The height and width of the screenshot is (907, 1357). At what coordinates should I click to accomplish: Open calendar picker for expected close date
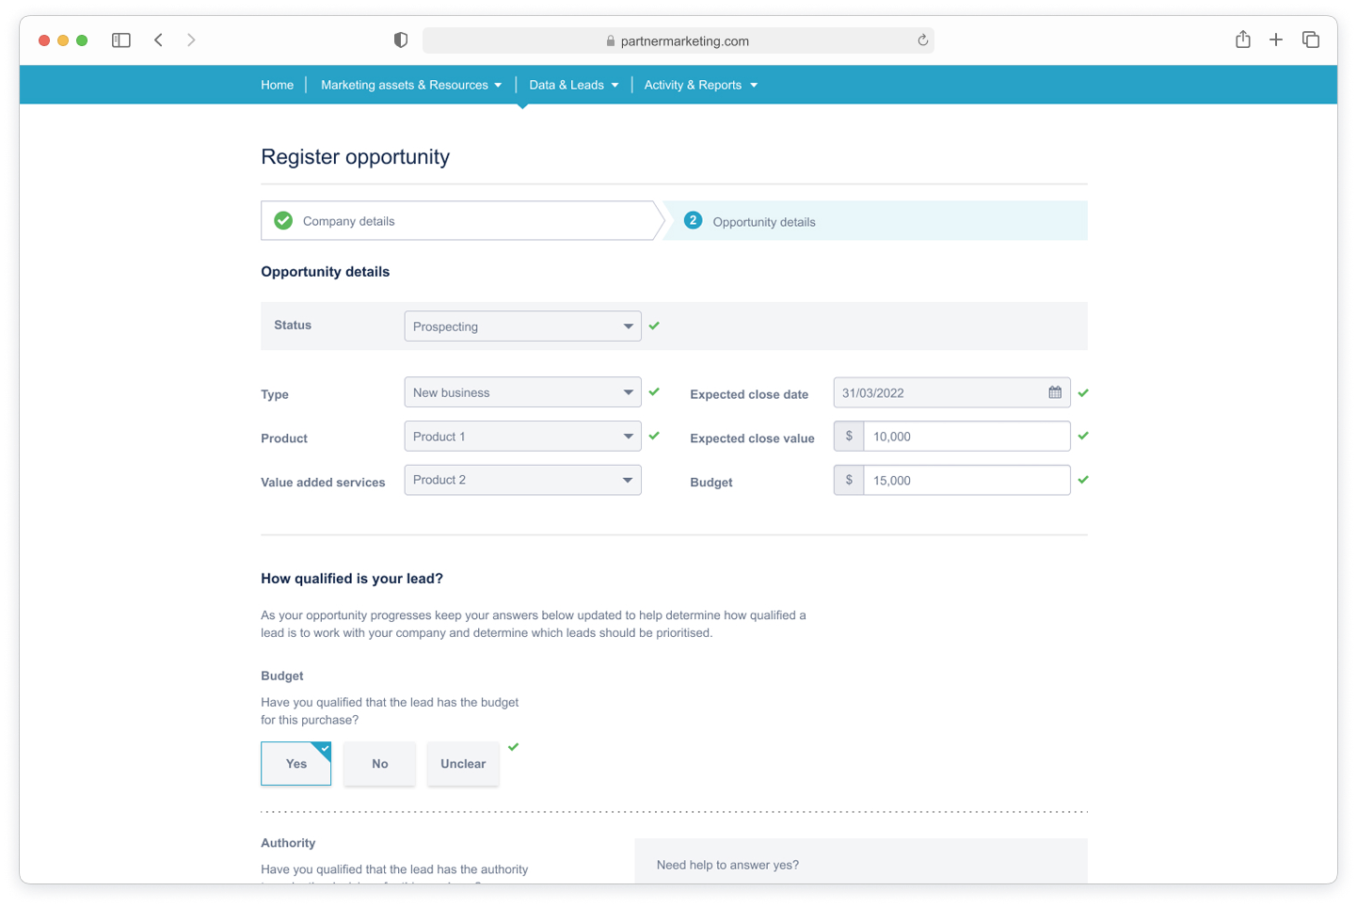coord(1055,392)
